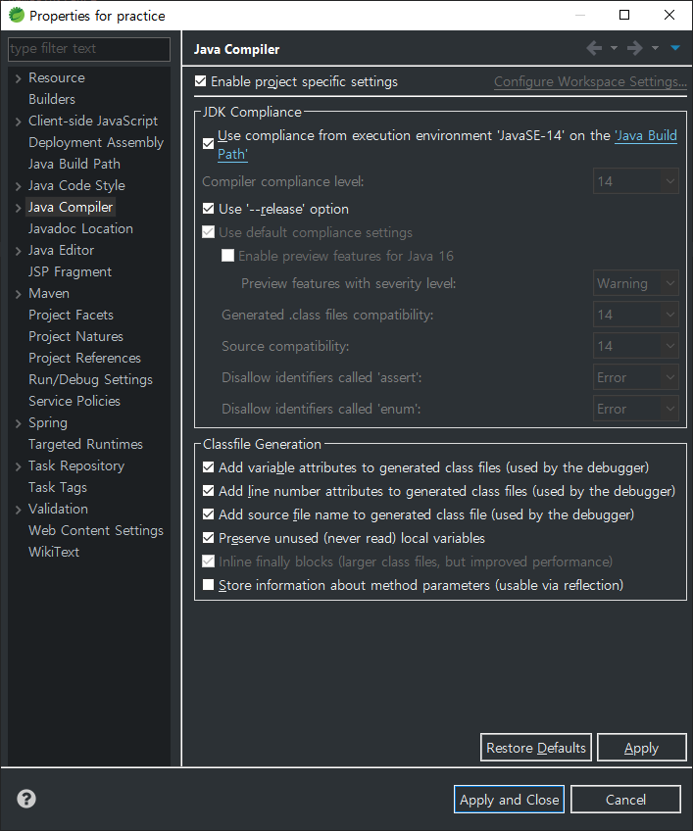Toggle Add source file name checkbox

[209, 514]
